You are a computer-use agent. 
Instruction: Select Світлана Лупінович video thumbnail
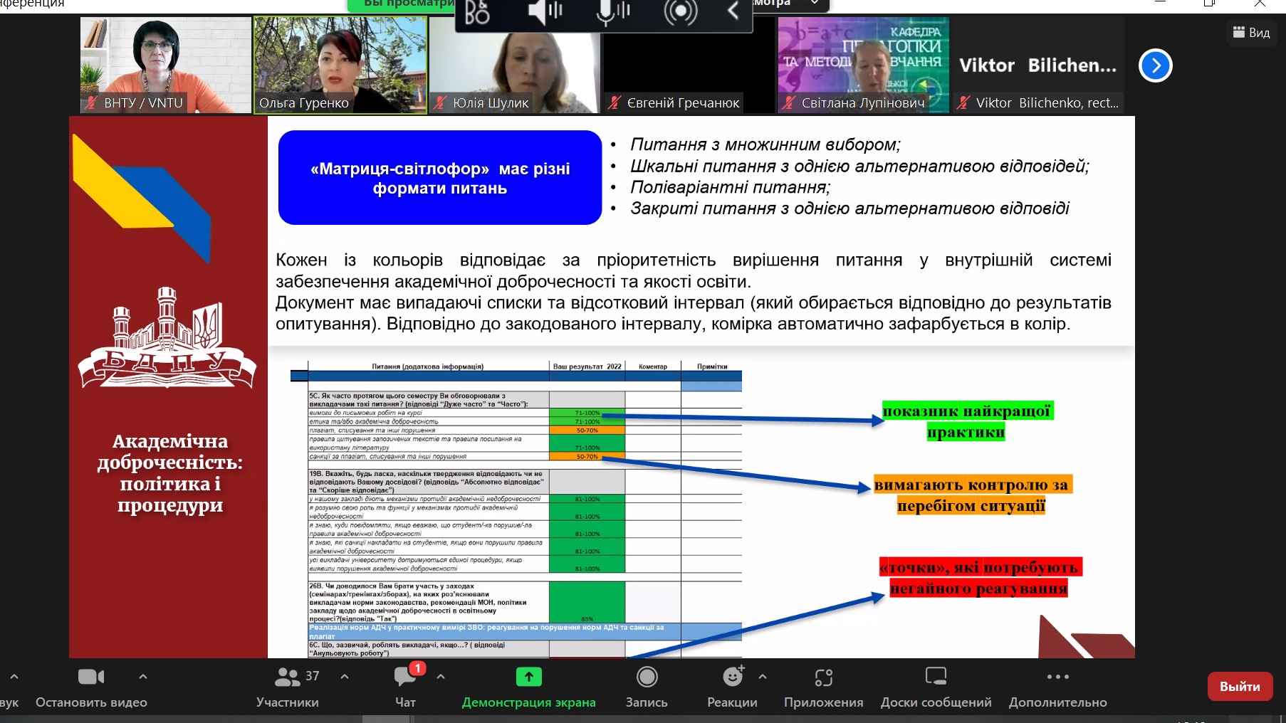point(863,65)
